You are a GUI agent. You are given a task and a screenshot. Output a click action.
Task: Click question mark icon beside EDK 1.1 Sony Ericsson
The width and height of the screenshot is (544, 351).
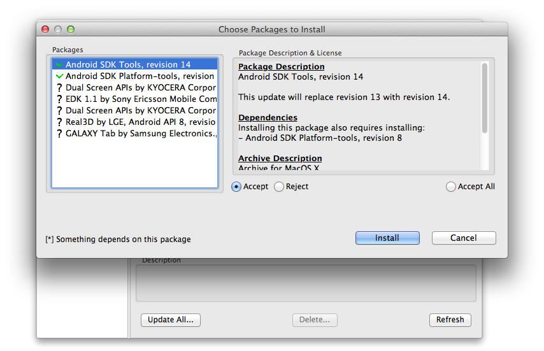click(59, 99)
